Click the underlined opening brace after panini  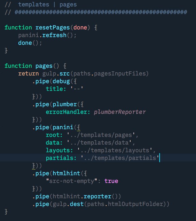tap(79, 128)
